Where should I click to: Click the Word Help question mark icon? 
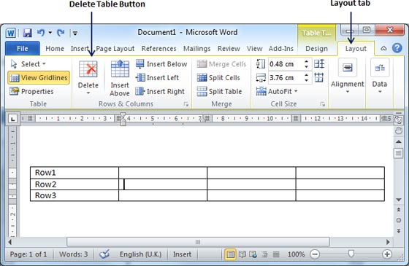tap(397, 48)
